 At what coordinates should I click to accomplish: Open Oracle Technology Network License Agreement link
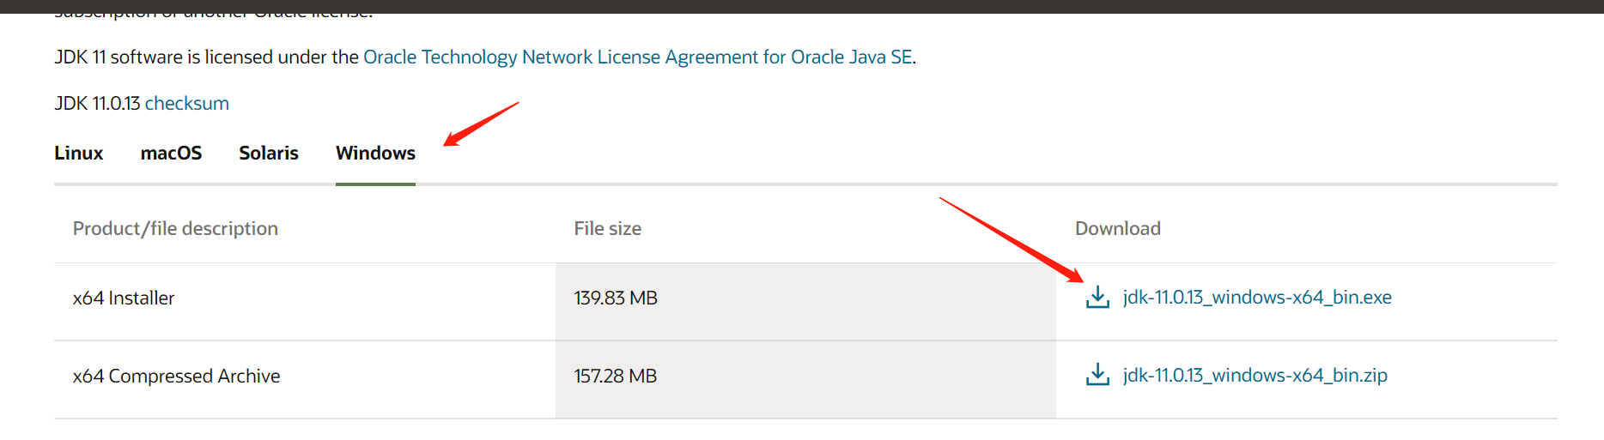[x=638, y=57]
